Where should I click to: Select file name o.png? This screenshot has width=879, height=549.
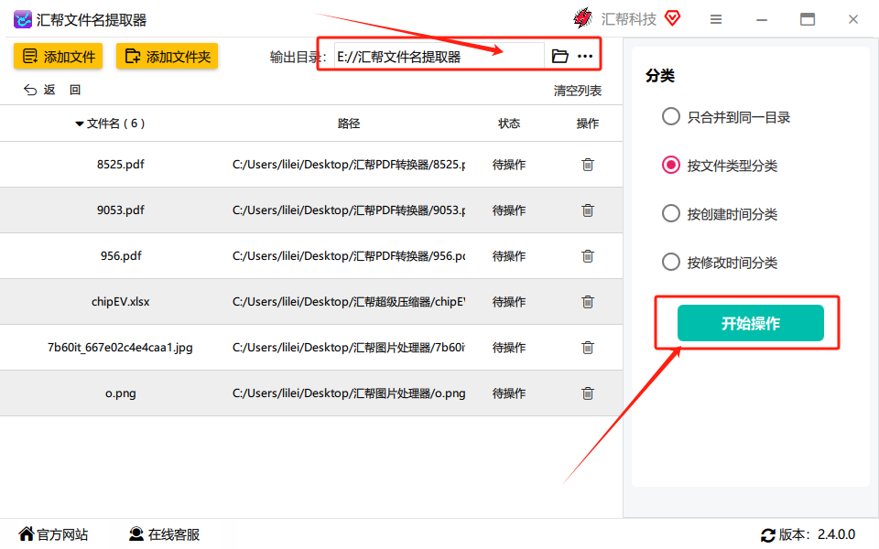(x=121, y=393)
